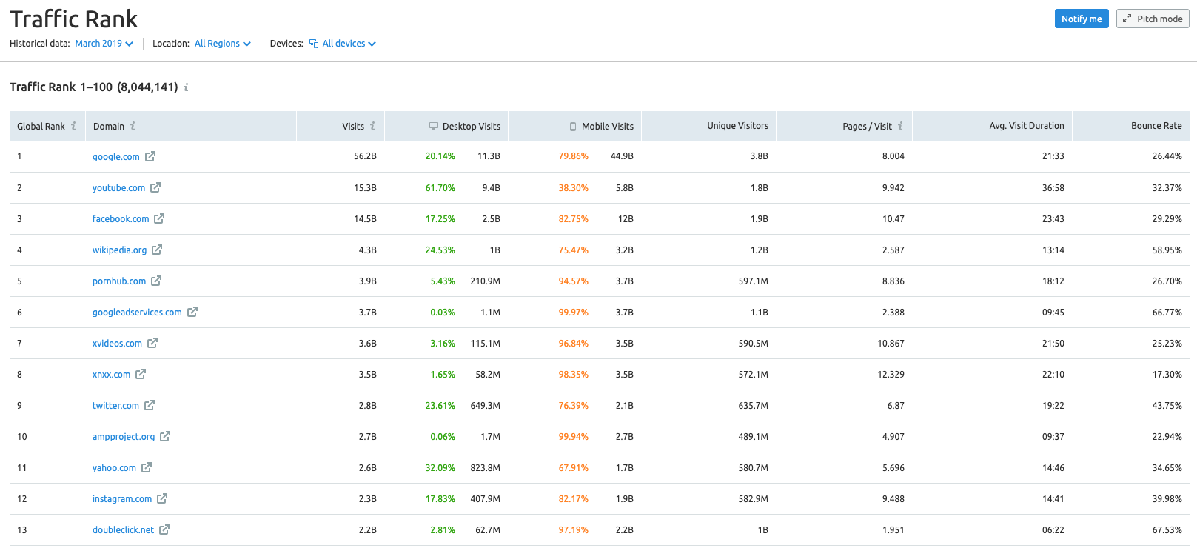
Task: Select the 9.488 pages per visit for instagram.com
Action: click(893, 498)
